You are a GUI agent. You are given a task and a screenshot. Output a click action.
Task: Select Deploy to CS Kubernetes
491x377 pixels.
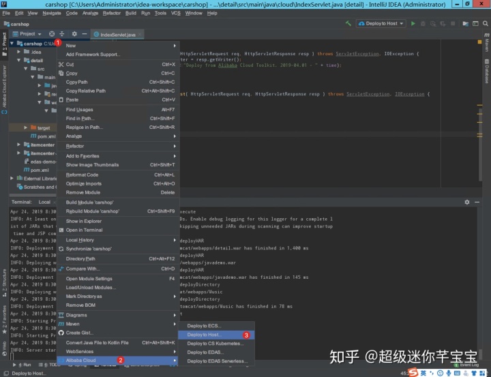(x=216, y=344)
